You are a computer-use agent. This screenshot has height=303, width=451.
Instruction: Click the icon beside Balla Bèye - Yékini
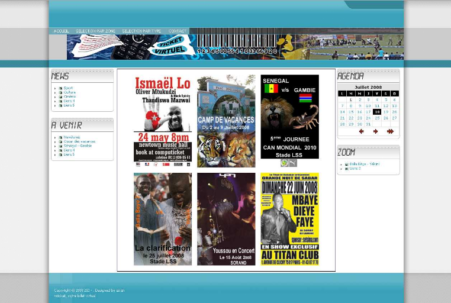point(347,165)
